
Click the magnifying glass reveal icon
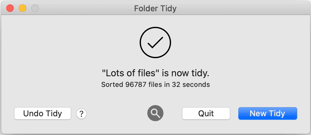click(155, 113)
